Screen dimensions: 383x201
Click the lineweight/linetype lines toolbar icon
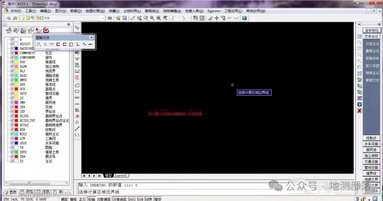pos(110,18)
